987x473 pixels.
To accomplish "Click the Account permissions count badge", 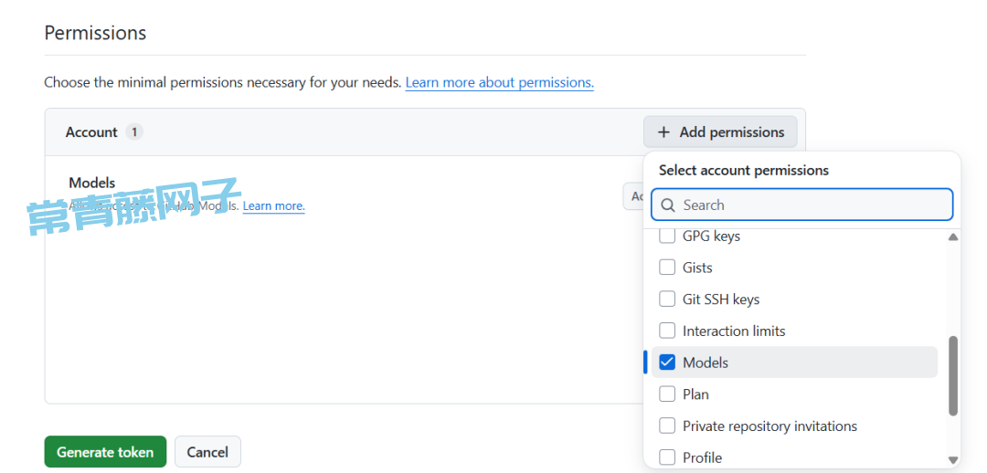I will tap(133, 132).
